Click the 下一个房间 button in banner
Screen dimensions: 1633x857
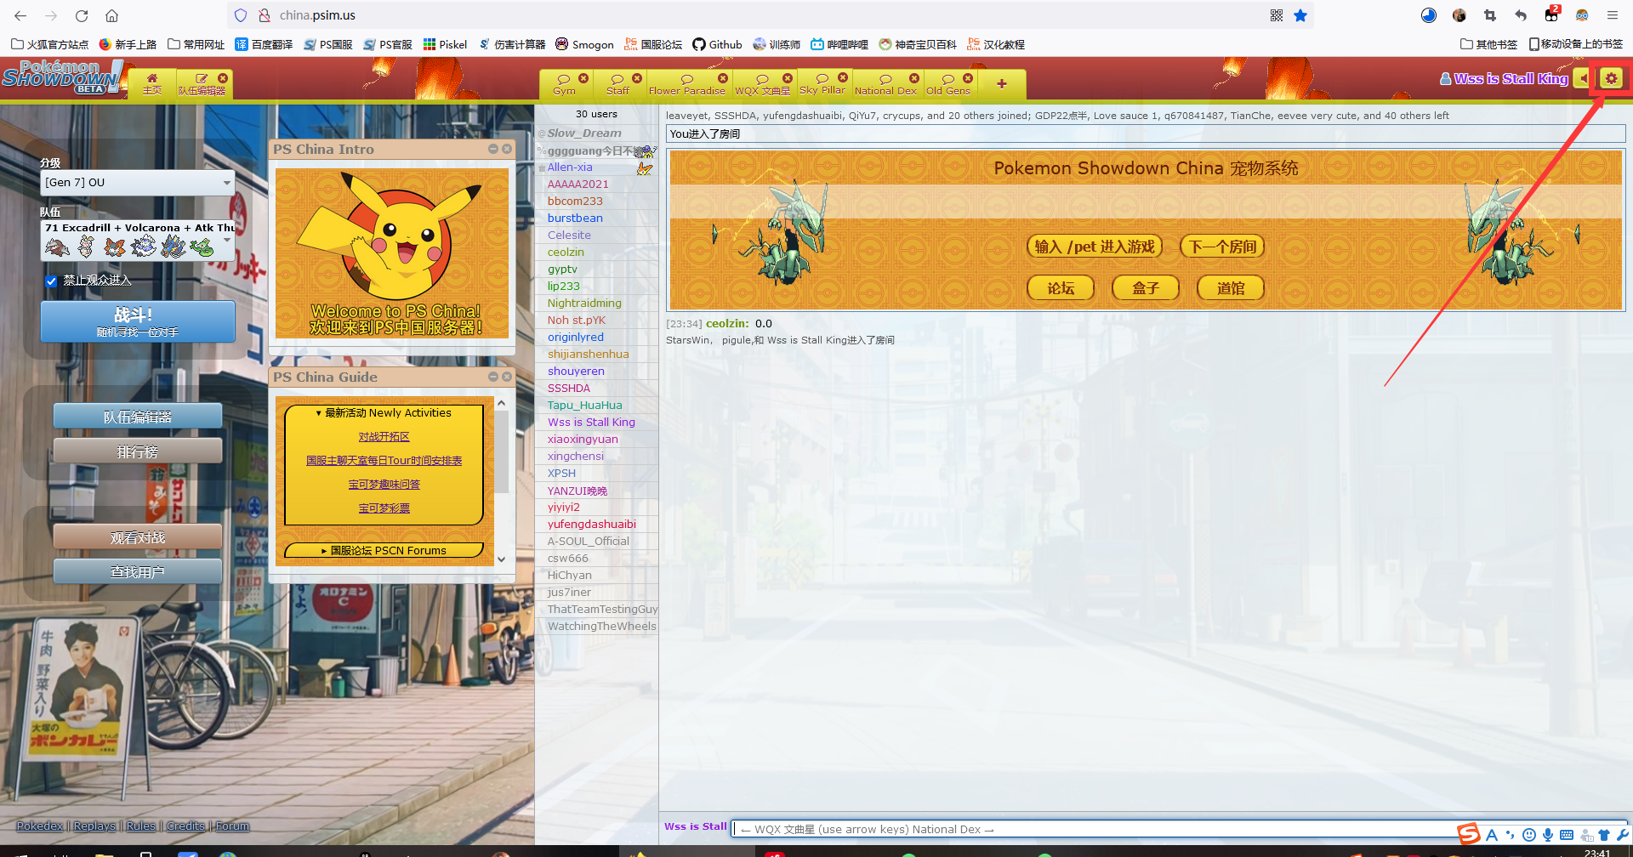[1222, 247]
